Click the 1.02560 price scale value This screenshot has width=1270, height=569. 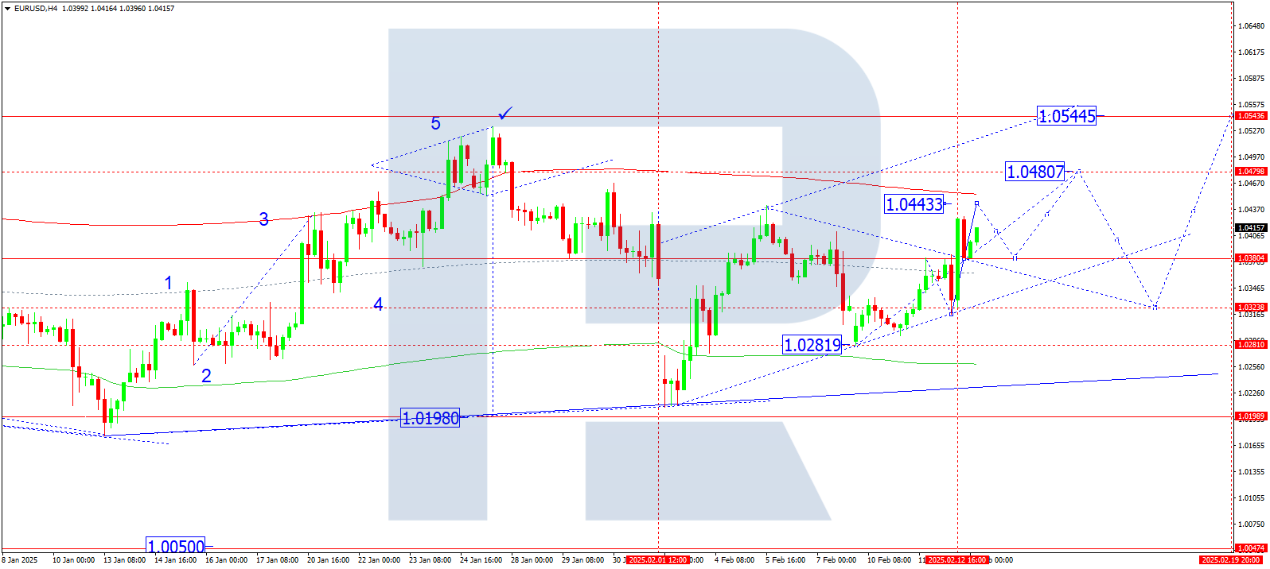point(1252,367)
